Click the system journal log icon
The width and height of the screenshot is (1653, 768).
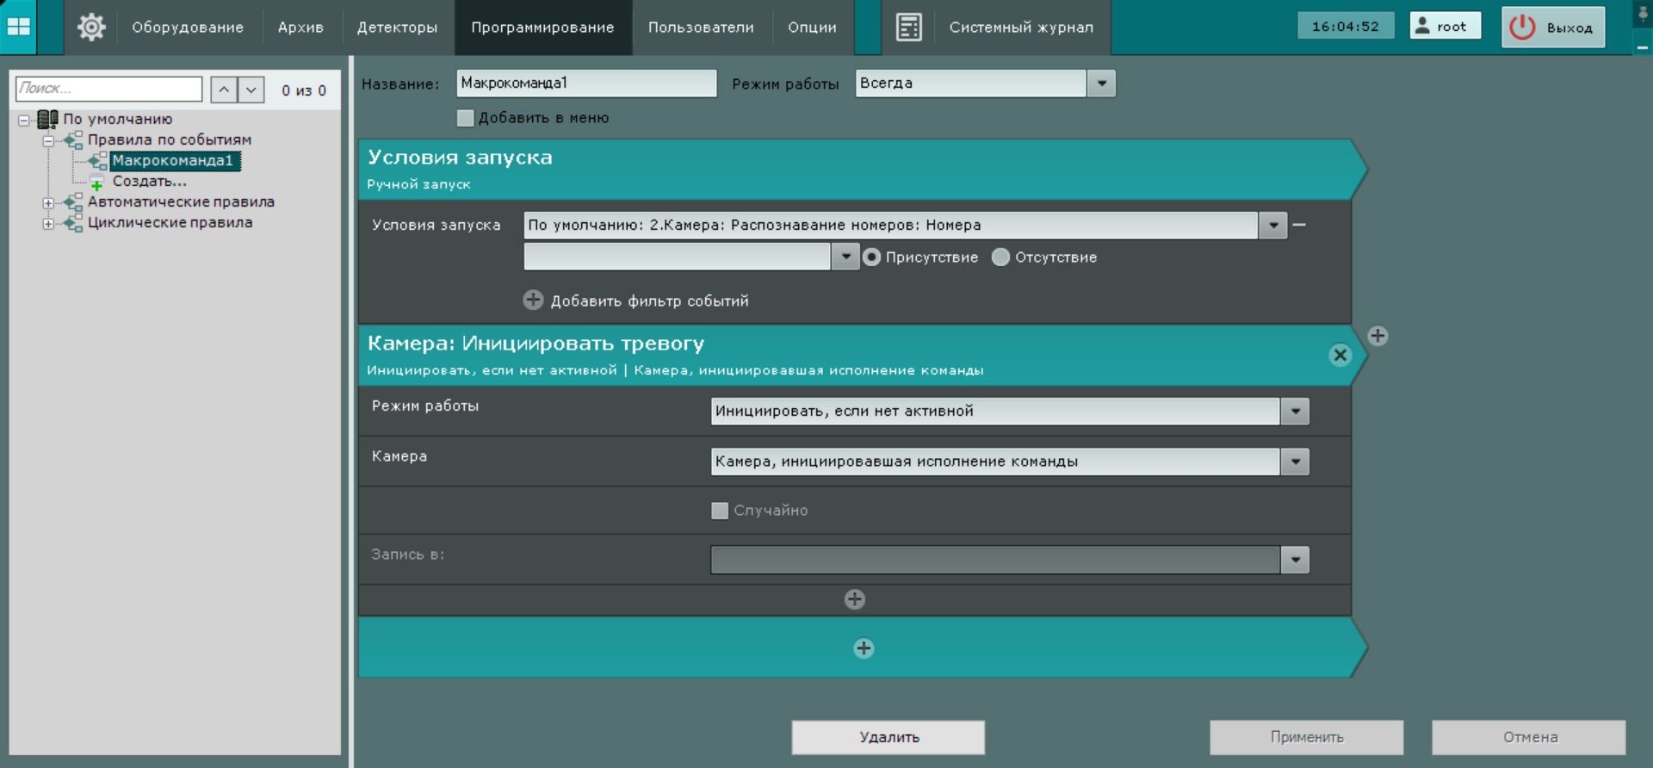click(x=908, y=27)
